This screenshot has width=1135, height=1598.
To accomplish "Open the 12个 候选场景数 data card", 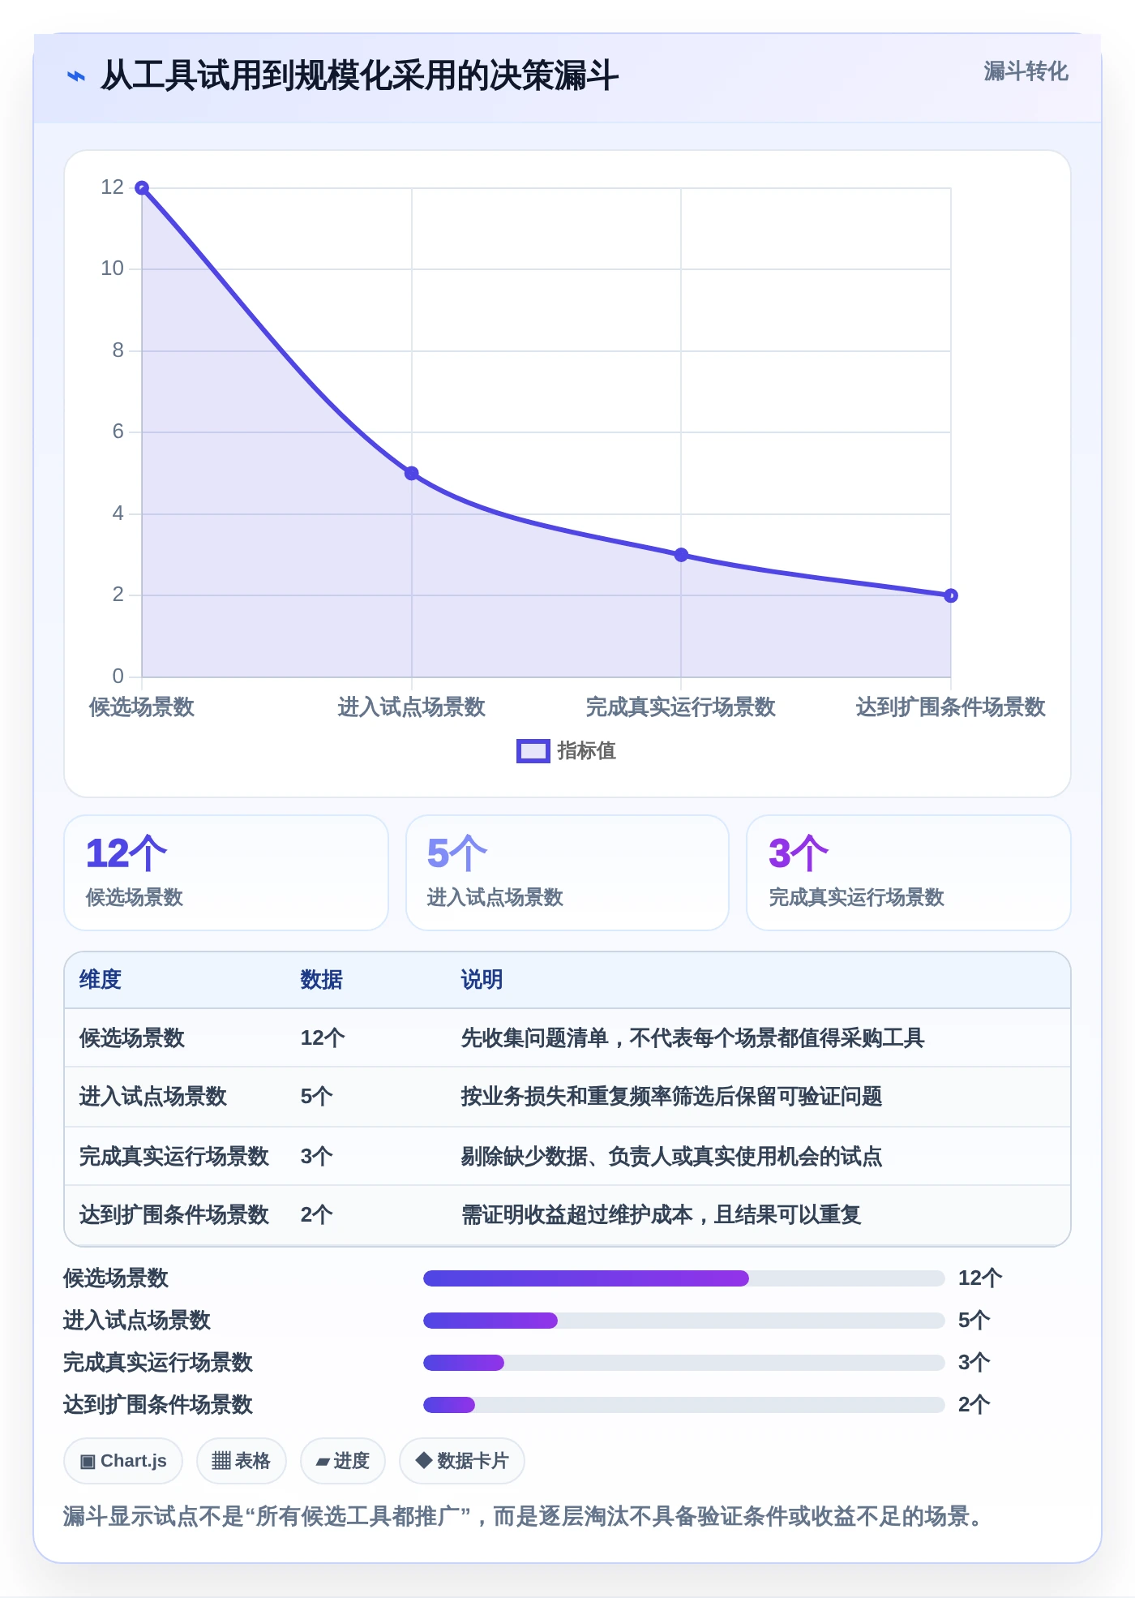I will (x=226, y=873).
